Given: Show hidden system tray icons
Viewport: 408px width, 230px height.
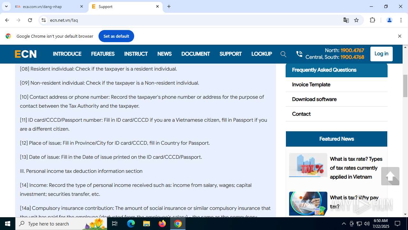Looking at the screenshot, I should pos(344,224).
